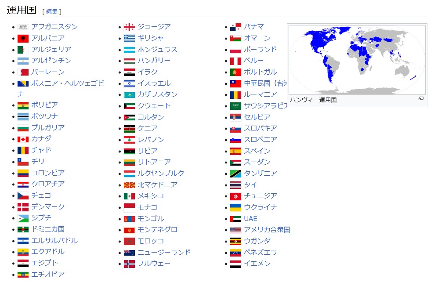Click the Canada flag icon
Screen dimensions: 434x282
pyautogui.click(x=23, y=139)
